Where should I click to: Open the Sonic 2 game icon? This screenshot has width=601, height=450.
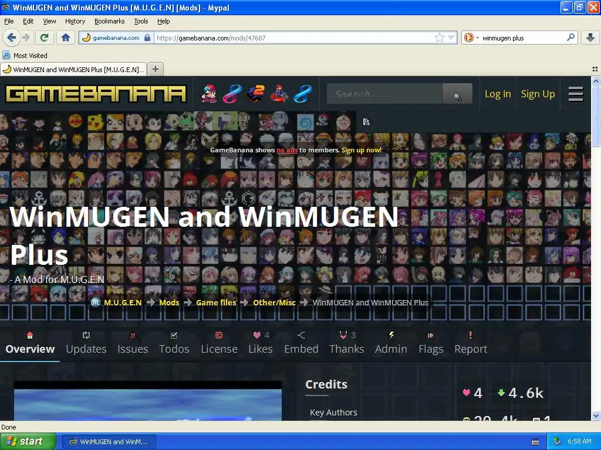coord(256,94)
